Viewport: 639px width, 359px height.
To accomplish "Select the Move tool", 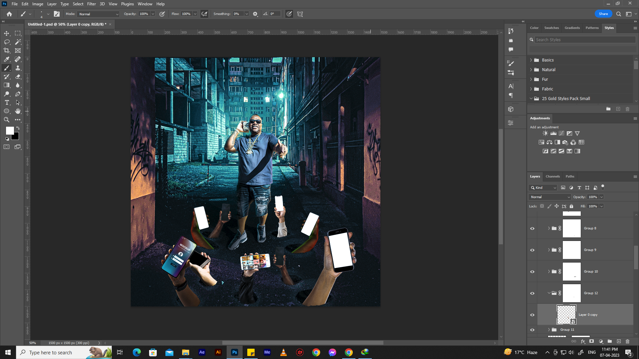I will point(7,33).
